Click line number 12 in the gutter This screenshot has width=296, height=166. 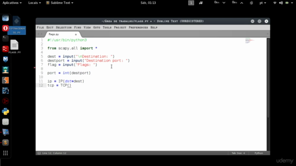41,85
